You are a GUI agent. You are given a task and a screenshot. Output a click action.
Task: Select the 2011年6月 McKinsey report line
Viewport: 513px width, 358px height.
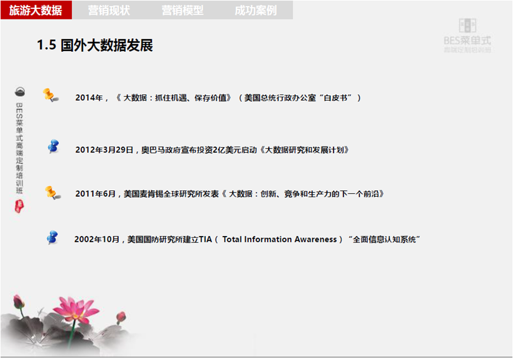tap(229, 193)
